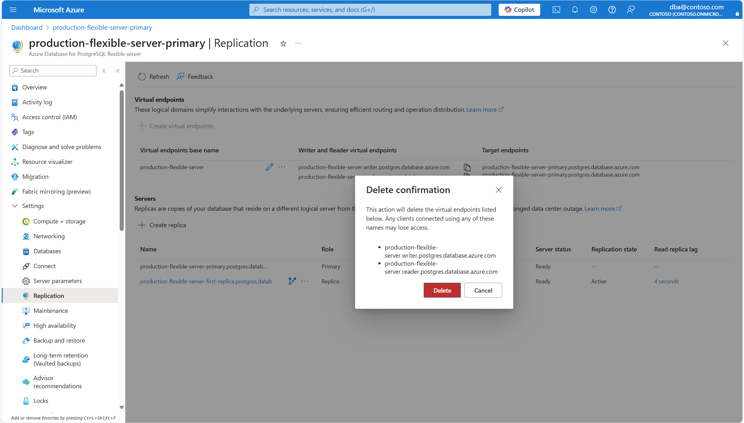Open the portal hamburger menu
This screenshot has height=423, width=744.
click(x=13, y=10)
